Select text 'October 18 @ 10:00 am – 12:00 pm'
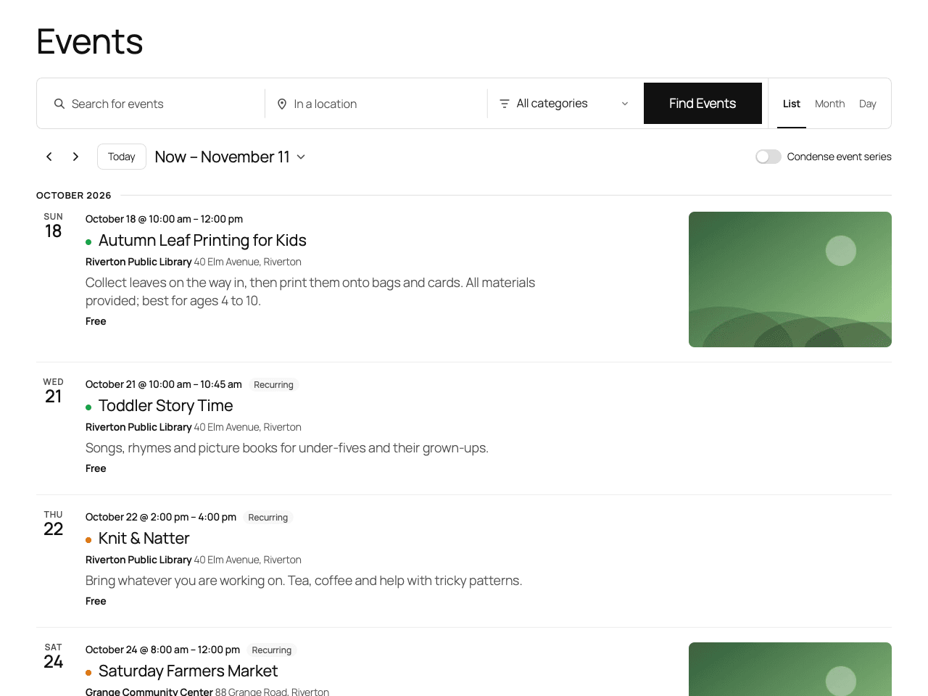Image resolution: width=928 pixels, height=696 pixels. 164,219
